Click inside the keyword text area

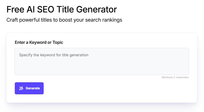click(101, 61)
